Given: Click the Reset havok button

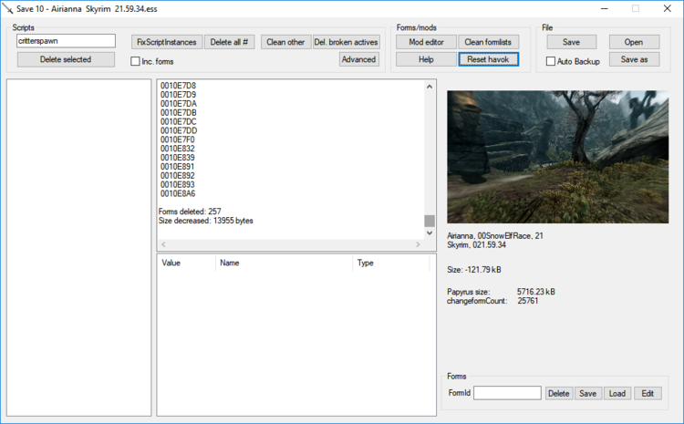Looking at the screenshot, I should tap(488, 59).
